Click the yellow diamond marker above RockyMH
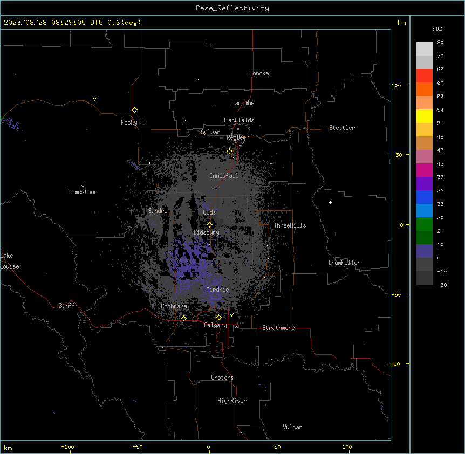This screenshot has width=465, height=454. (x=134, y=110)
